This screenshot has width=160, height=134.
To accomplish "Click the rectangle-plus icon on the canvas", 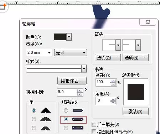I will pyautogui.click(x=3, y=7).
